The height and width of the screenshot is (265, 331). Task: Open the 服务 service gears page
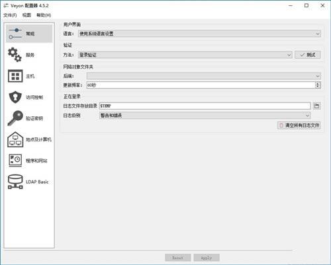click(29, 55)
